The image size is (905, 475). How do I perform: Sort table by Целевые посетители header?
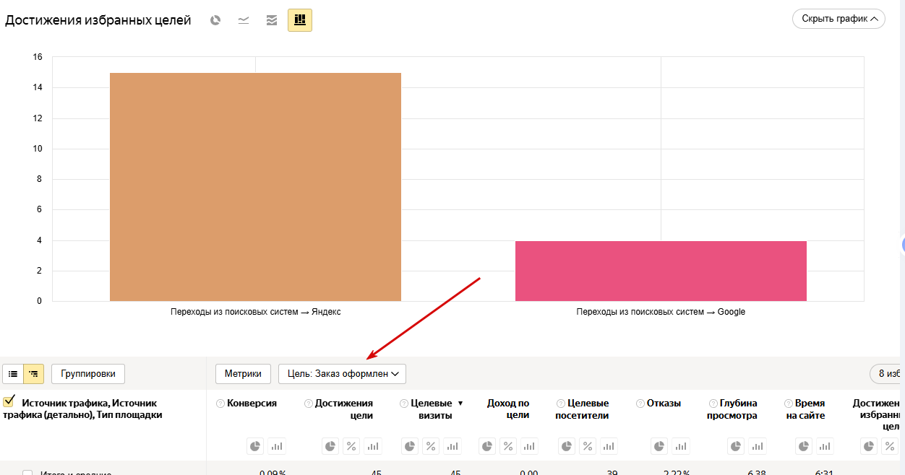[x=582, y=409]
